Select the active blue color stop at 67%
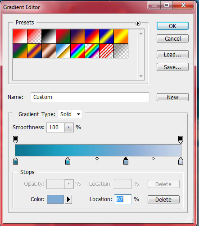Image resolution: width=199 pixels, height=226 pixels. tap(126, 160)
